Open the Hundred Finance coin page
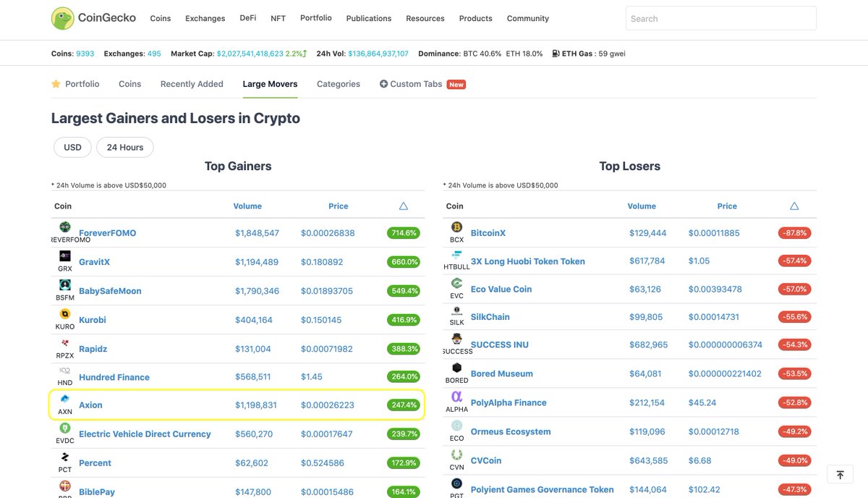 point(114,377)
